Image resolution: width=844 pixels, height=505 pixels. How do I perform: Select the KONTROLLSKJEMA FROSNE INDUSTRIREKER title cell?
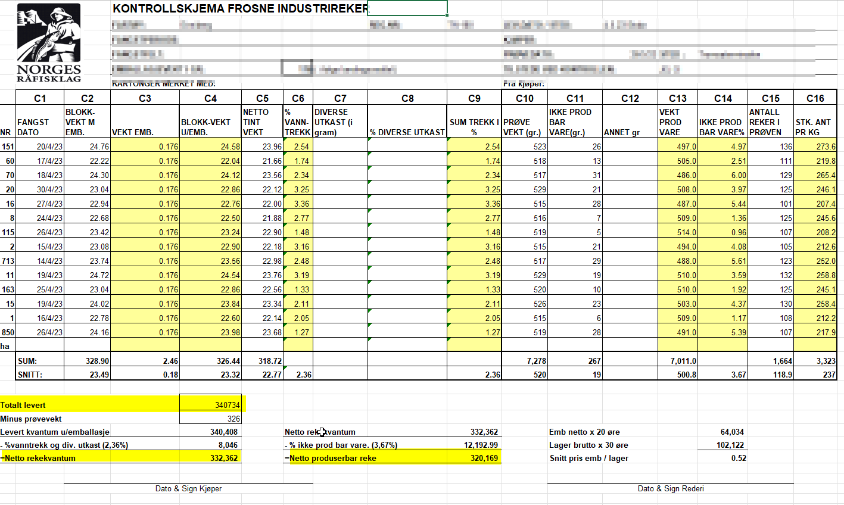[239, 8]
